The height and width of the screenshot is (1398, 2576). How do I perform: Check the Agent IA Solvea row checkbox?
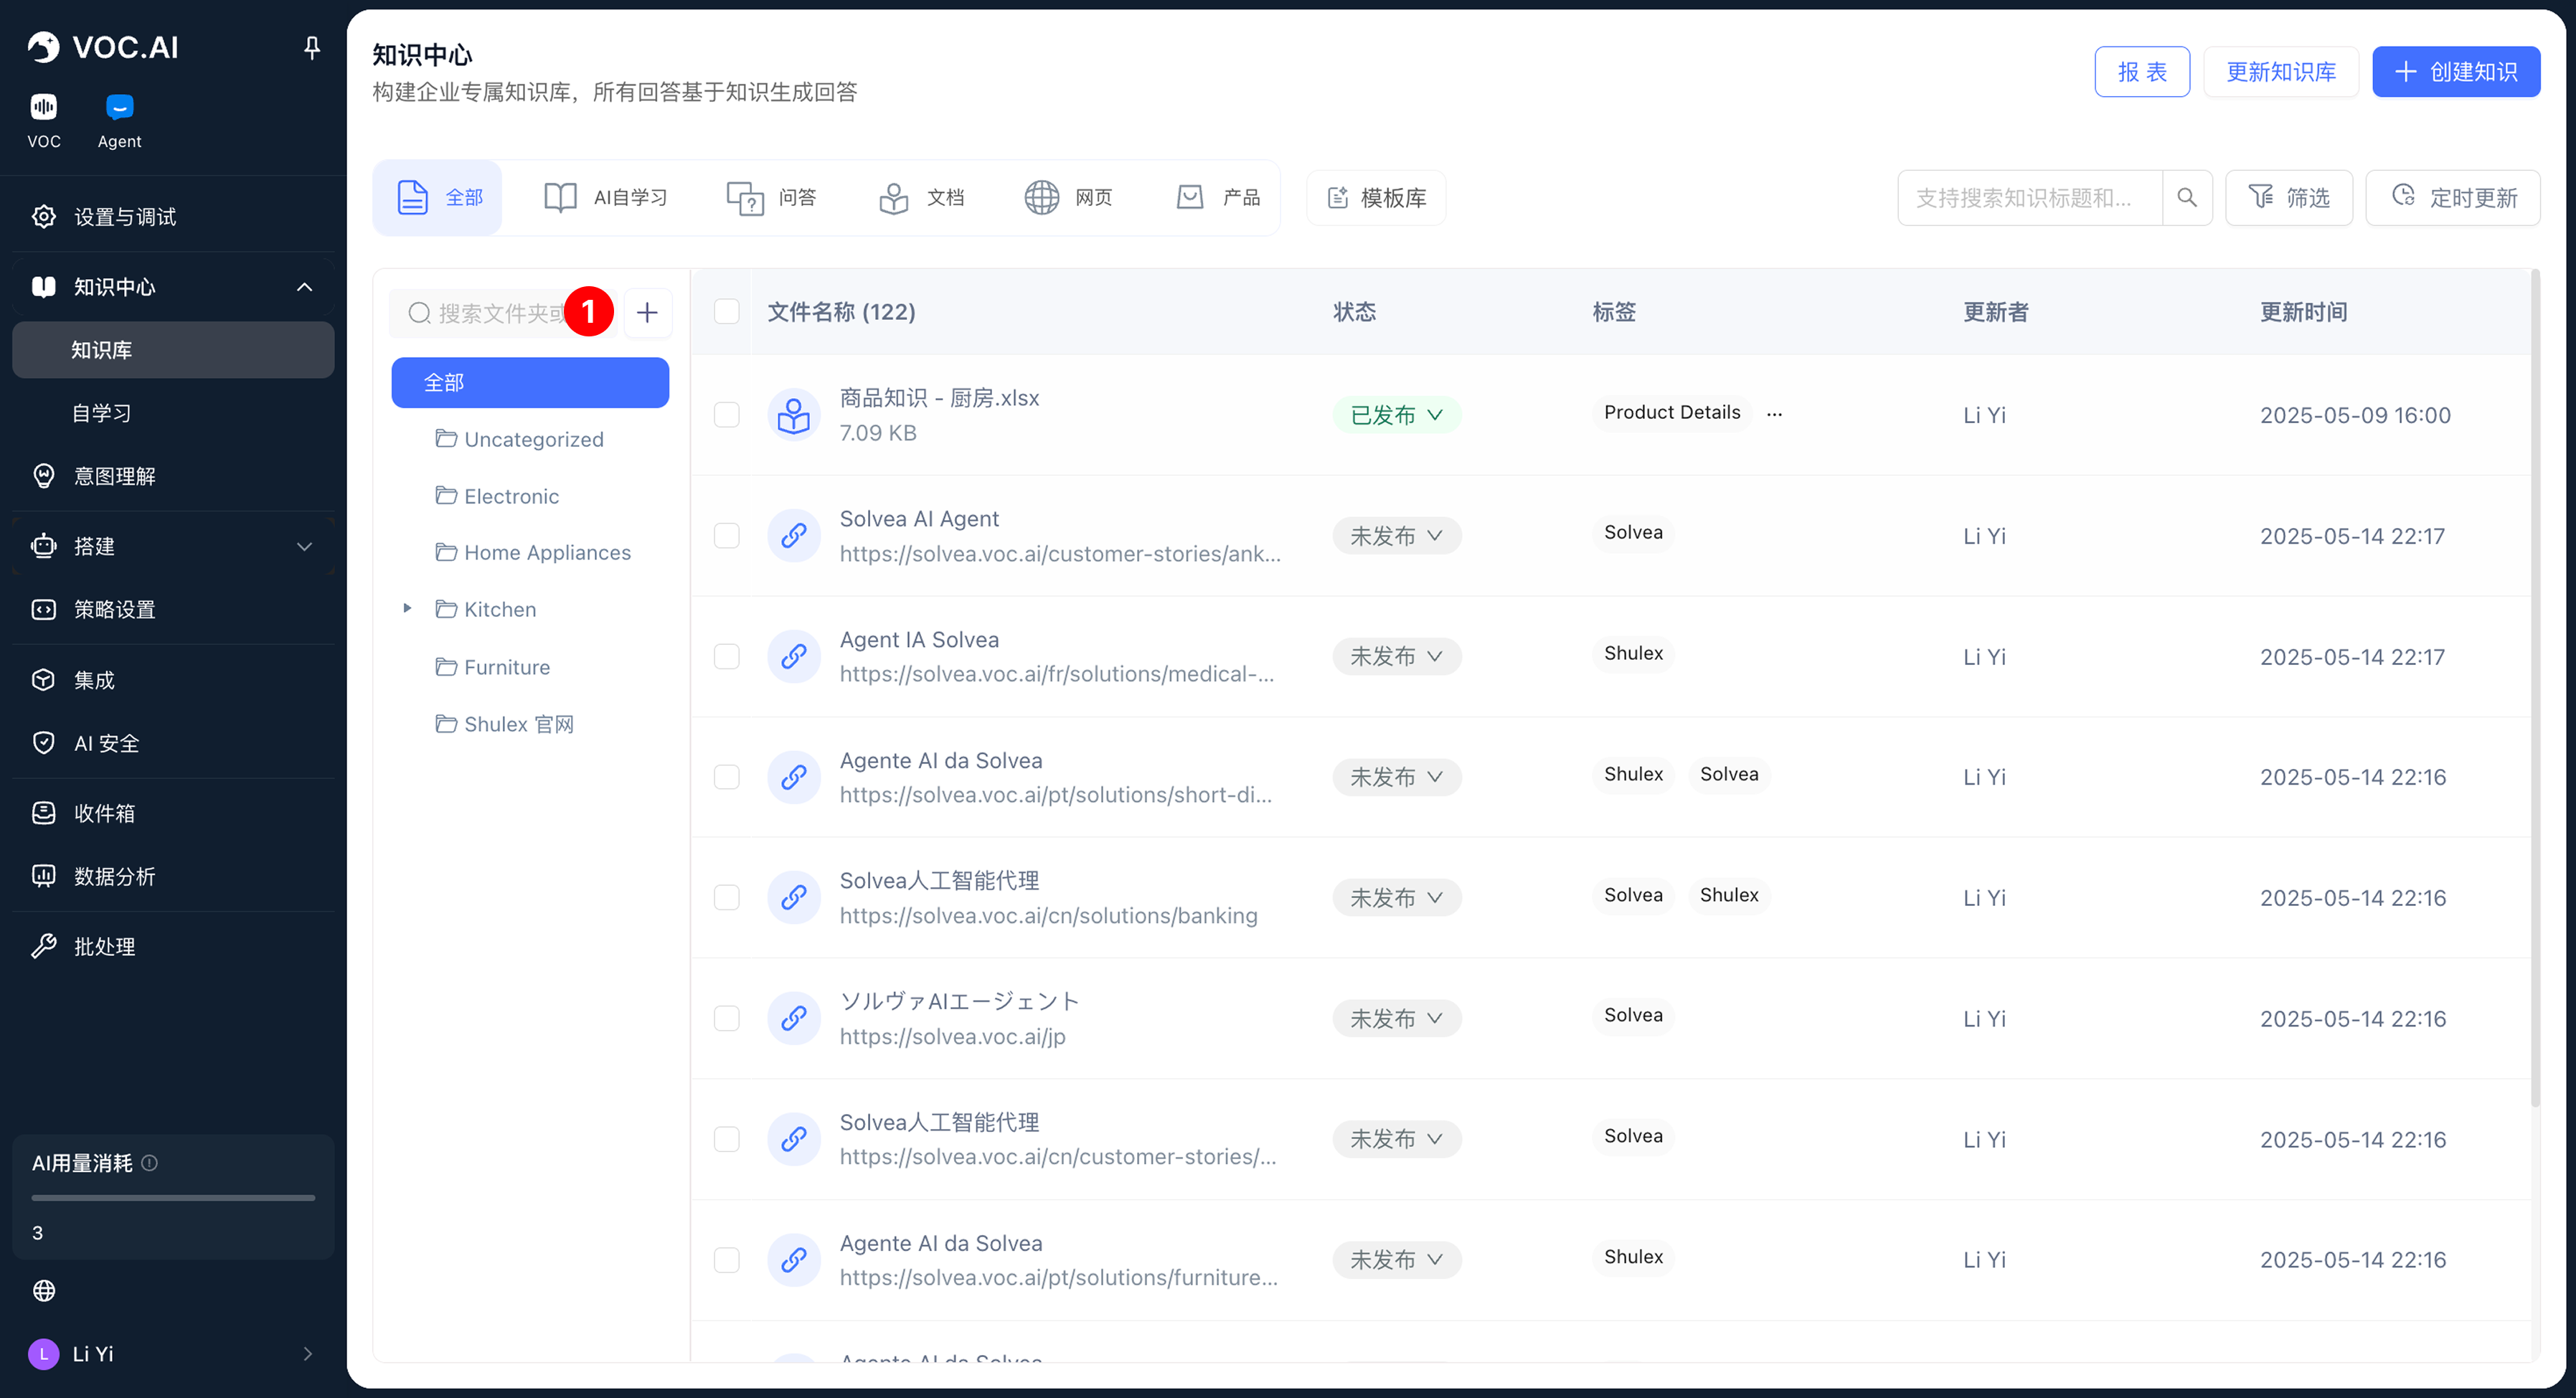pos(727,656)
